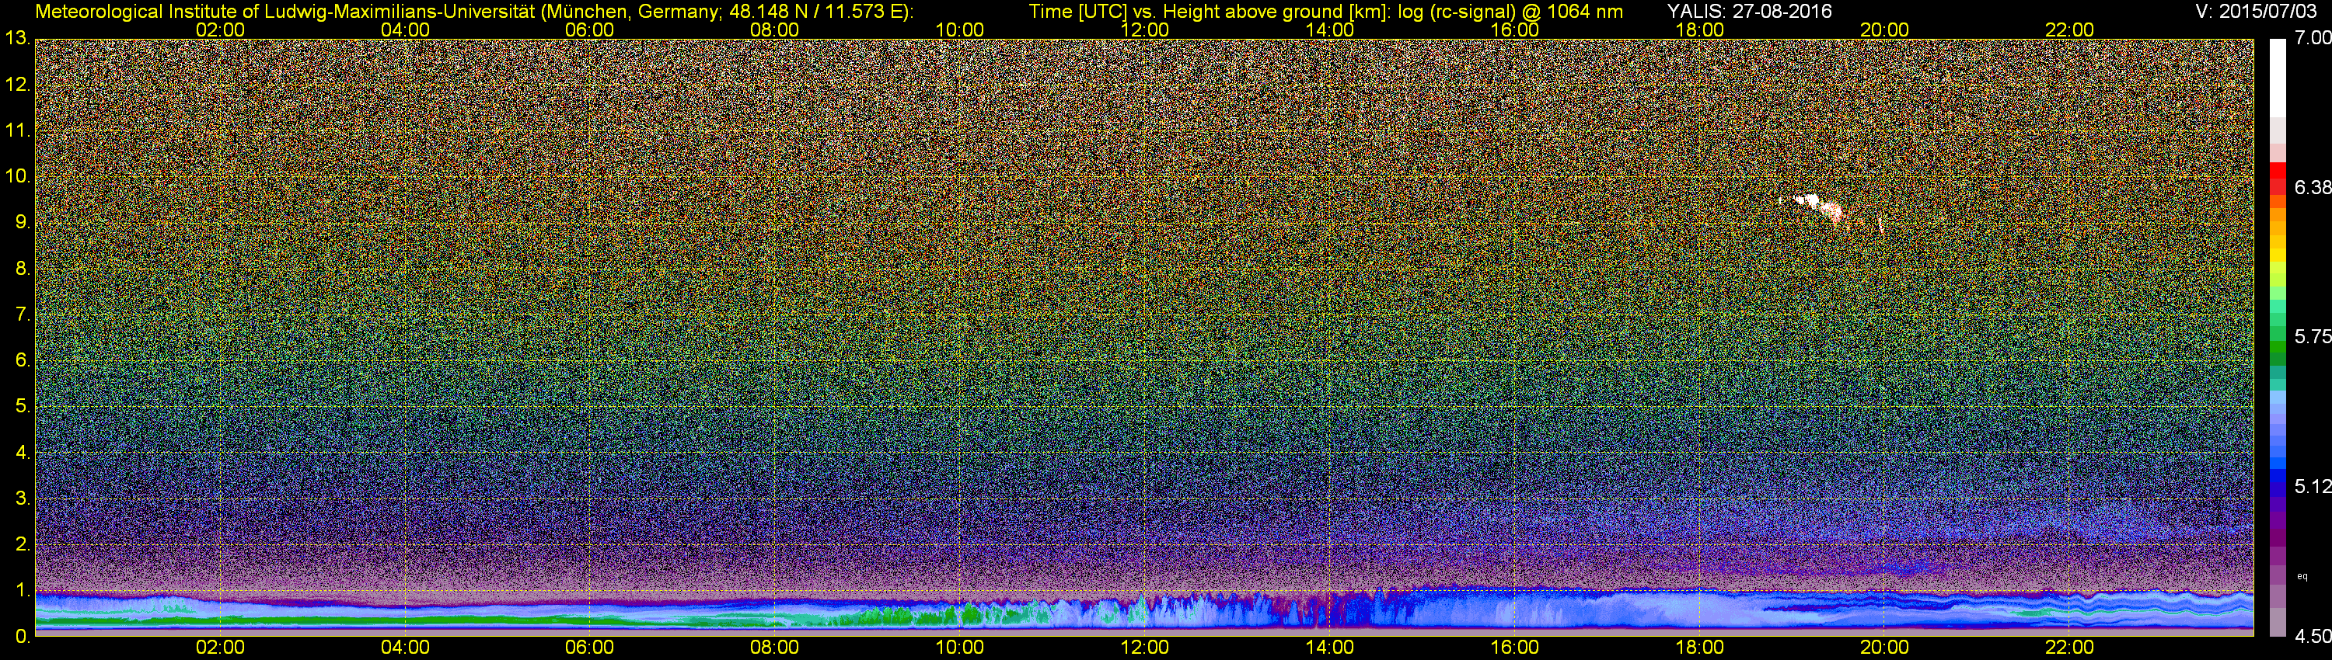
Task: Click the 6 km height axis label
Action: [23, 361]
